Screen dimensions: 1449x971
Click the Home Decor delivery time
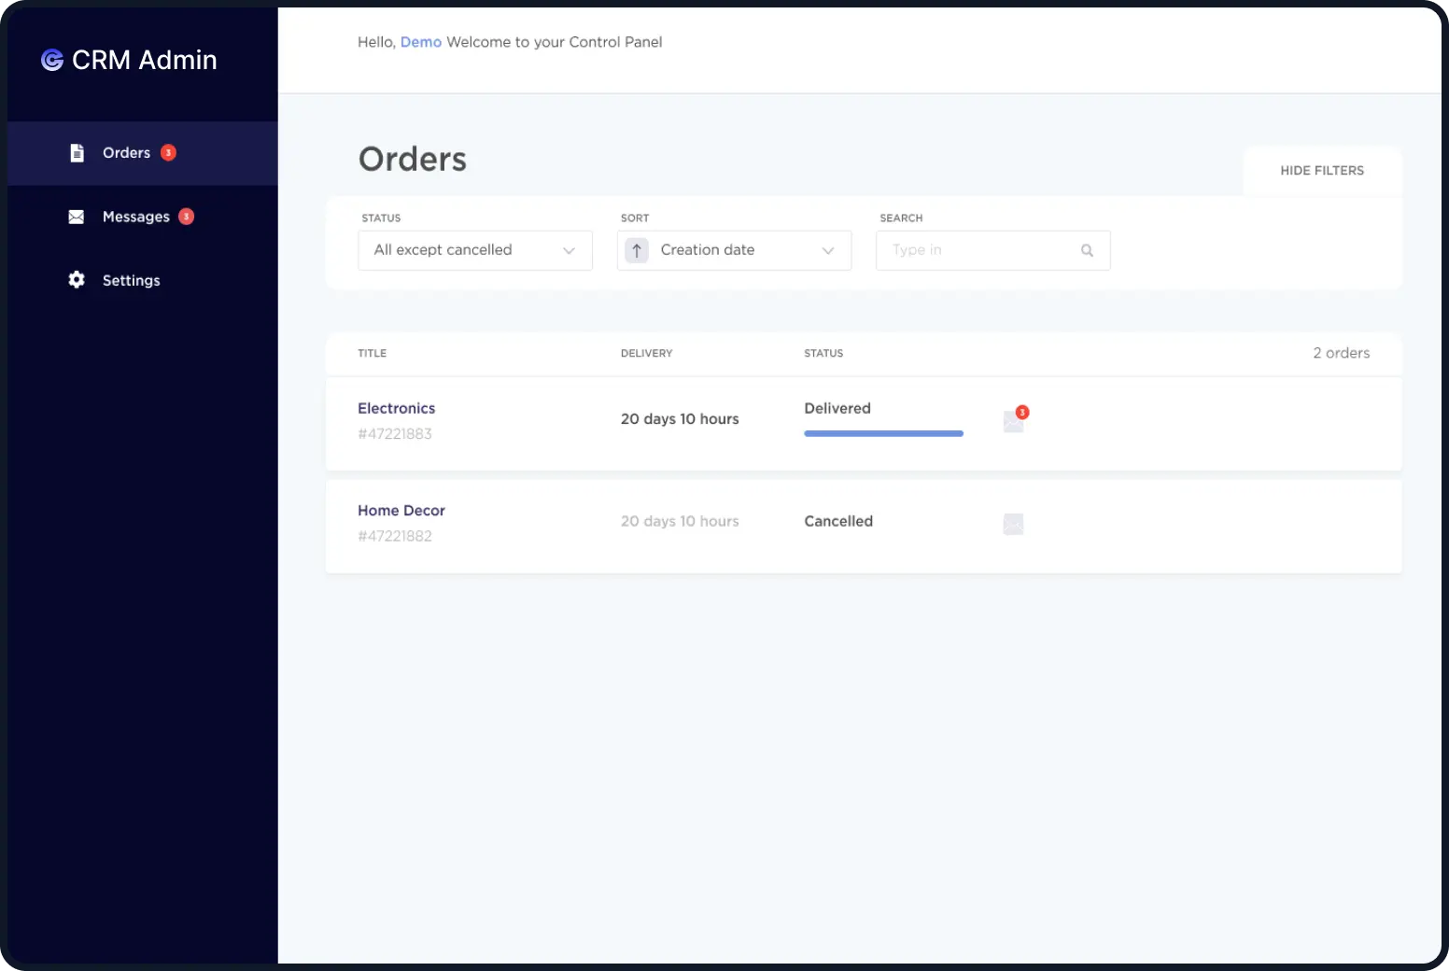(680, 521)
